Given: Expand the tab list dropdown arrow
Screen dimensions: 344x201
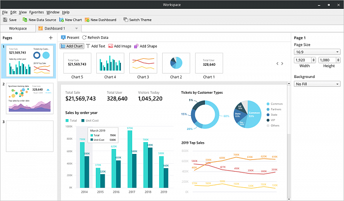Looking at the screenshot, I should click(77, 28).
